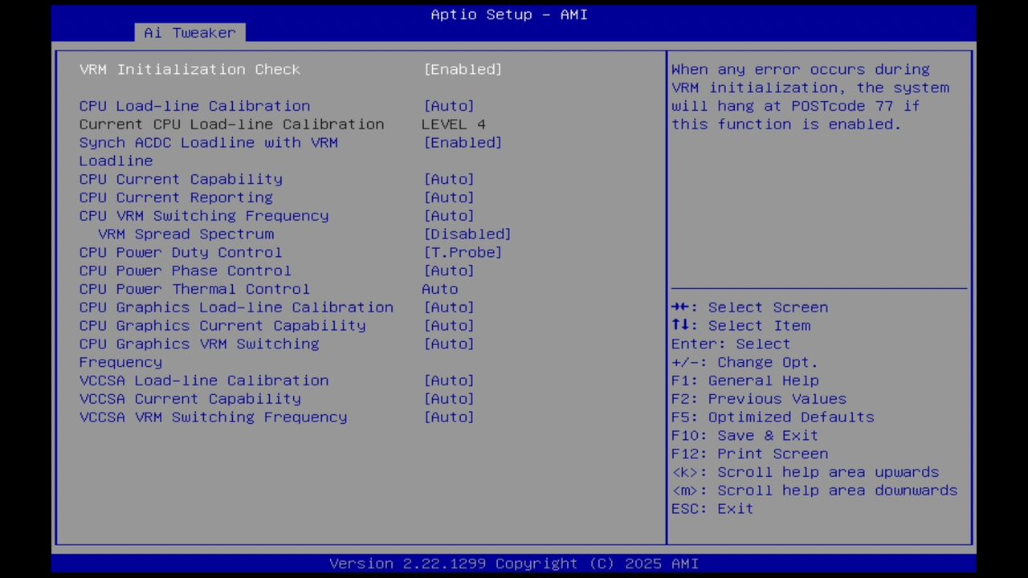Image resolution: width=1028 pixels, height=578 pixels.
Task: Select CPU Graphics Load-line Calibration
Action: pos(236,307)
